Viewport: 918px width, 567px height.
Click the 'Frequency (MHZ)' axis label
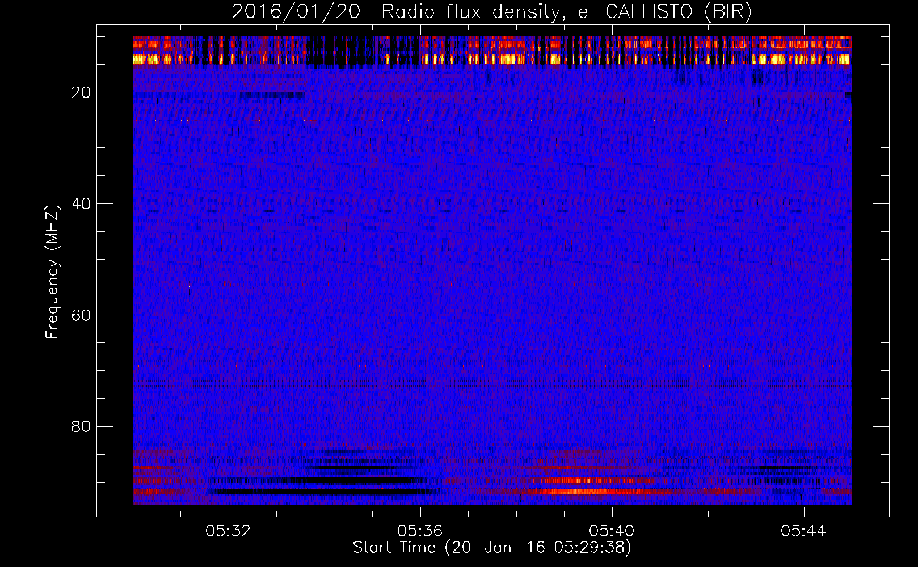click(52, 272)
